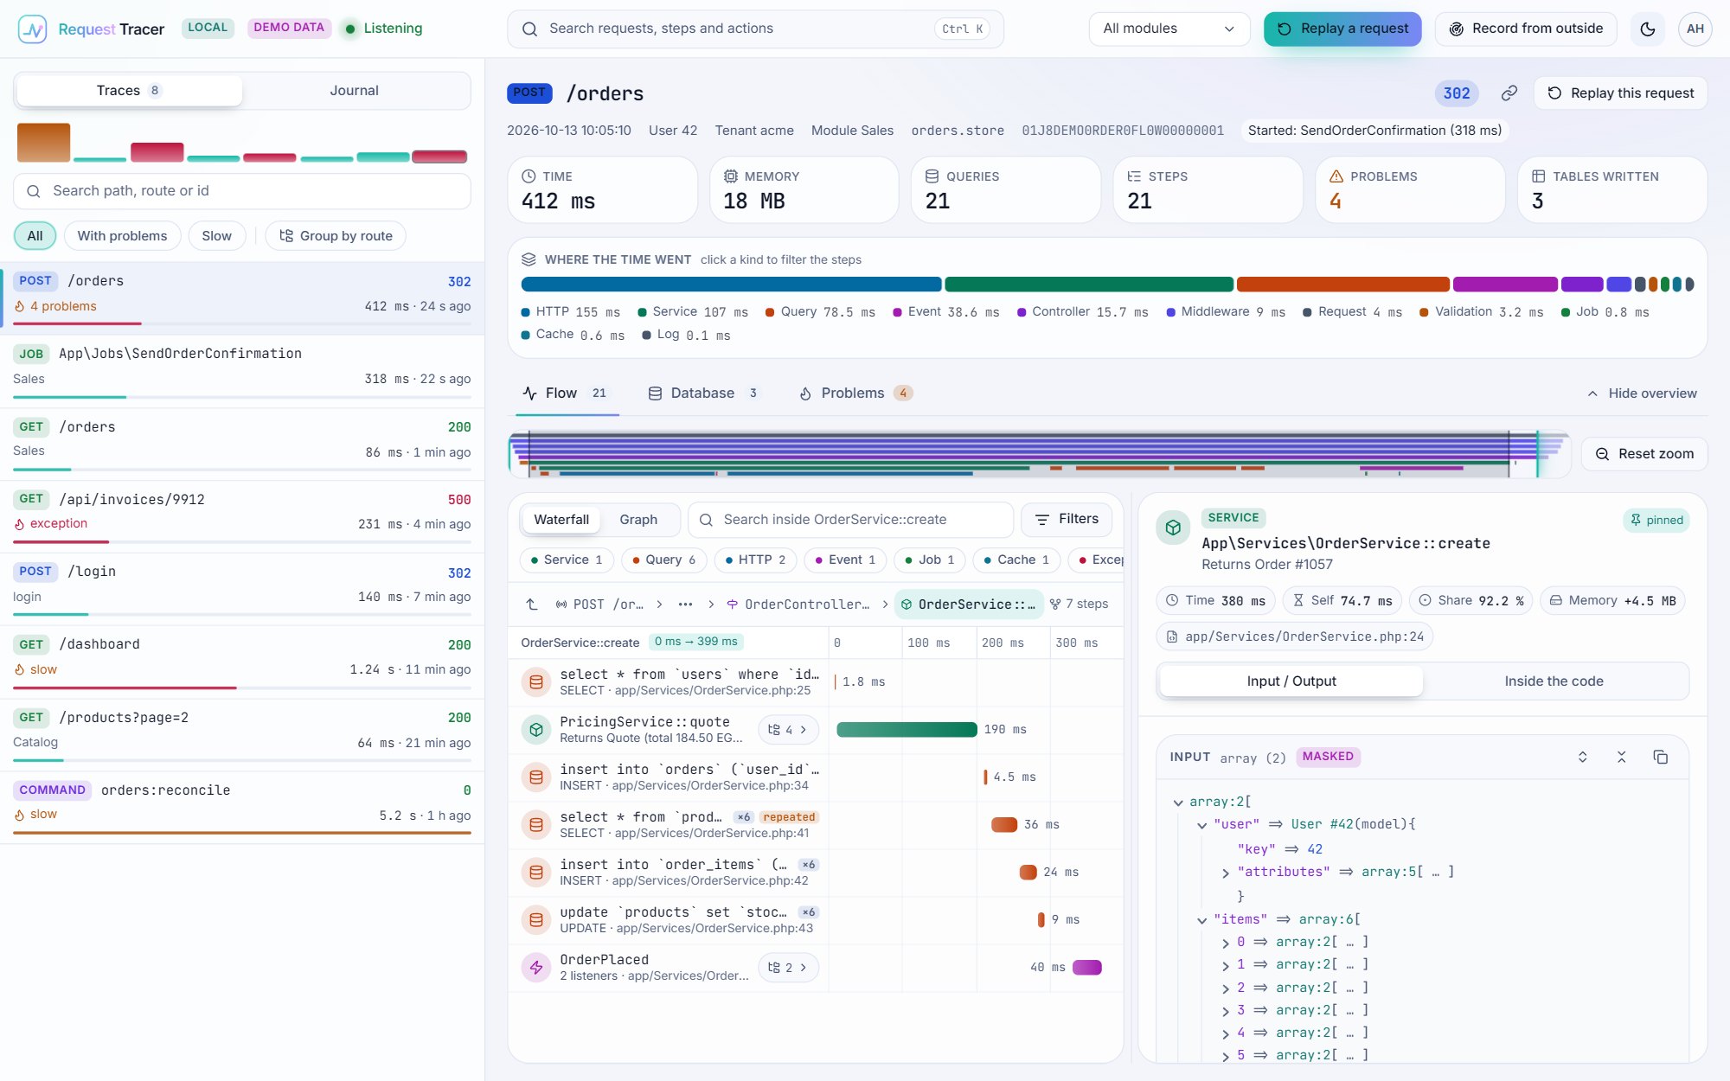
Task: Filter traces With problems
Action: click(x=122, y=236)
